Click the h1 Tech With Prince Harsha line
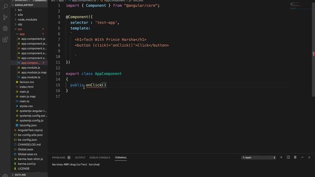The image size is (315, 177). (110, 40)
